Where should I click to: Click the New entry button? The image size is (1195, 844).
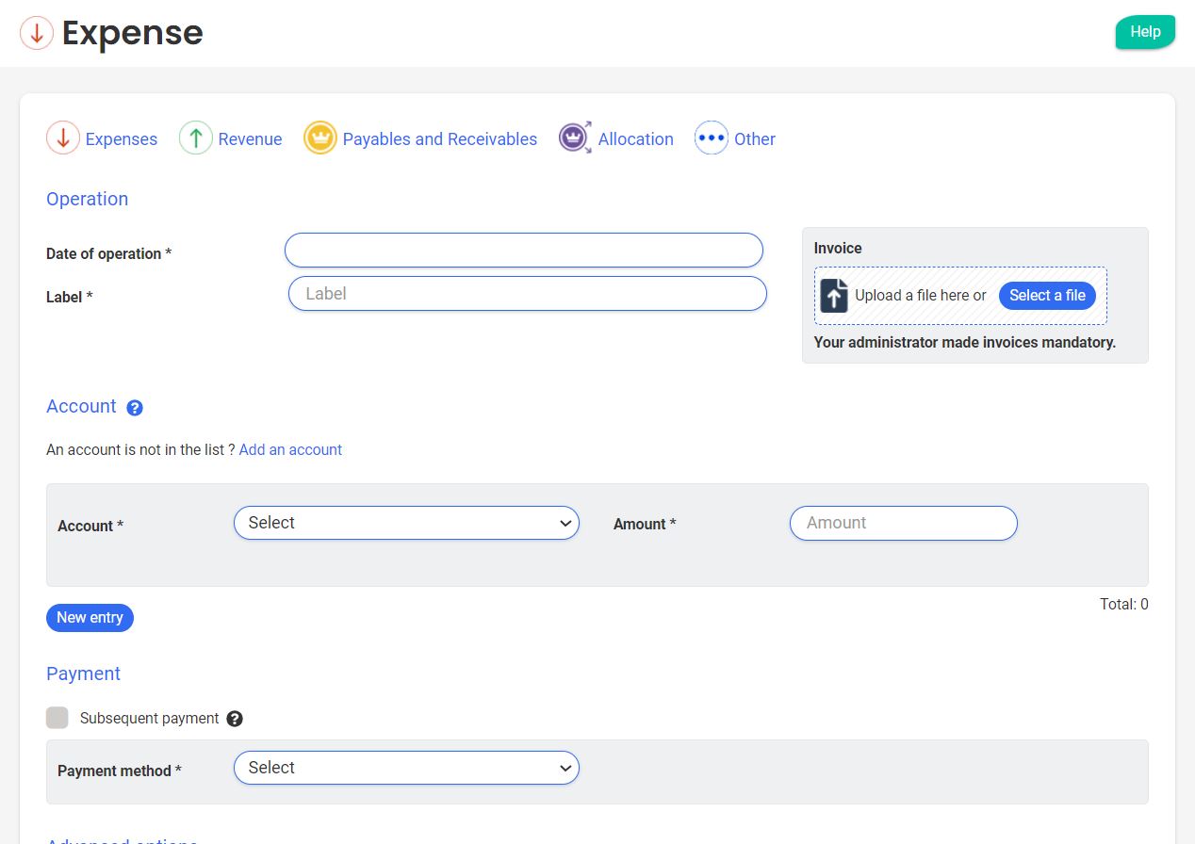90,618
